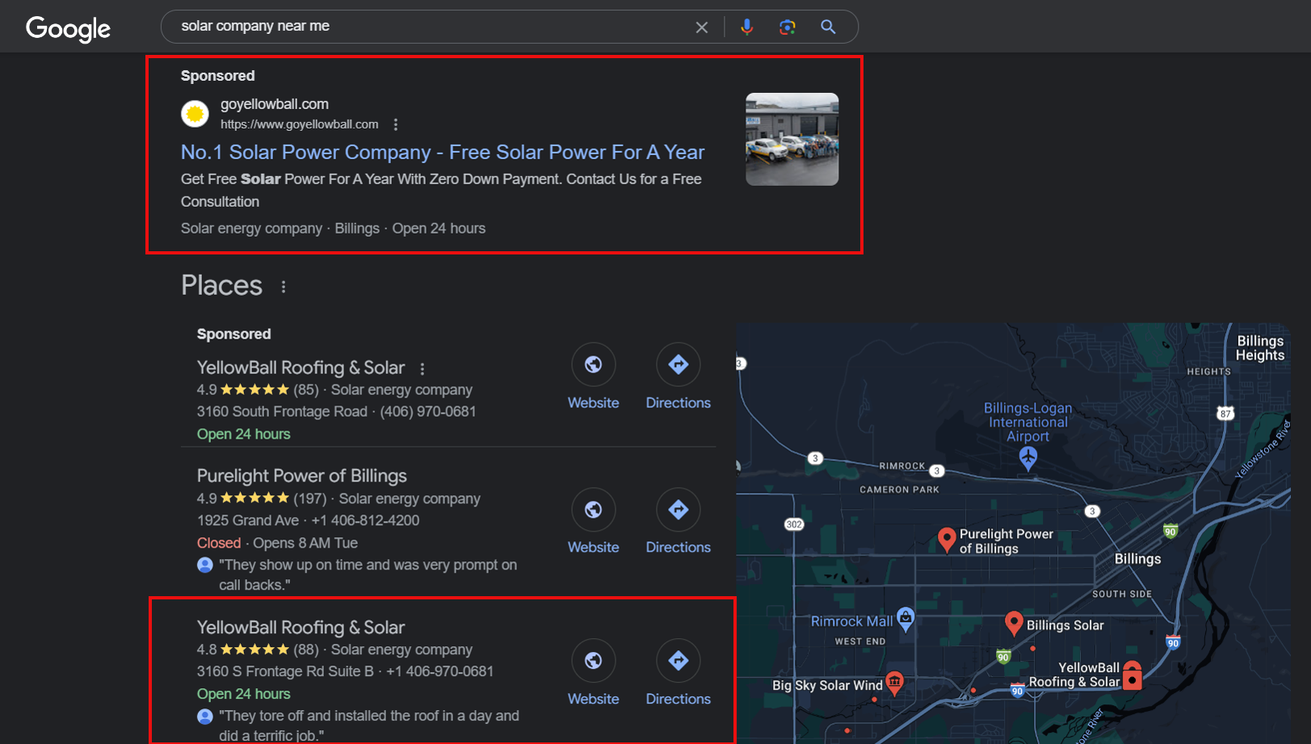The height and width of the screenshot is (744, 1311).
Task: Click the reviewer avatar under the Purelight review
Action: pyautogui.click(x=205, y=565)
